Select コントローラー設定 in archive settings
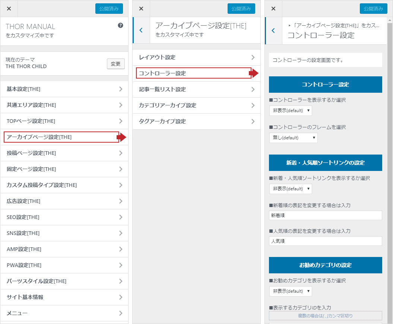This screenshot has width=393, height=324. point(194,73)
